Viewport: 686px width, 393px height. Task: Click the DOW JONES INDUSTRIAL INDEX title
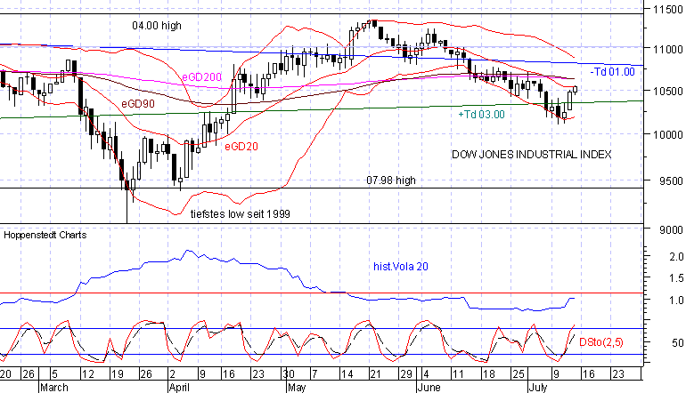click(532, 154)
